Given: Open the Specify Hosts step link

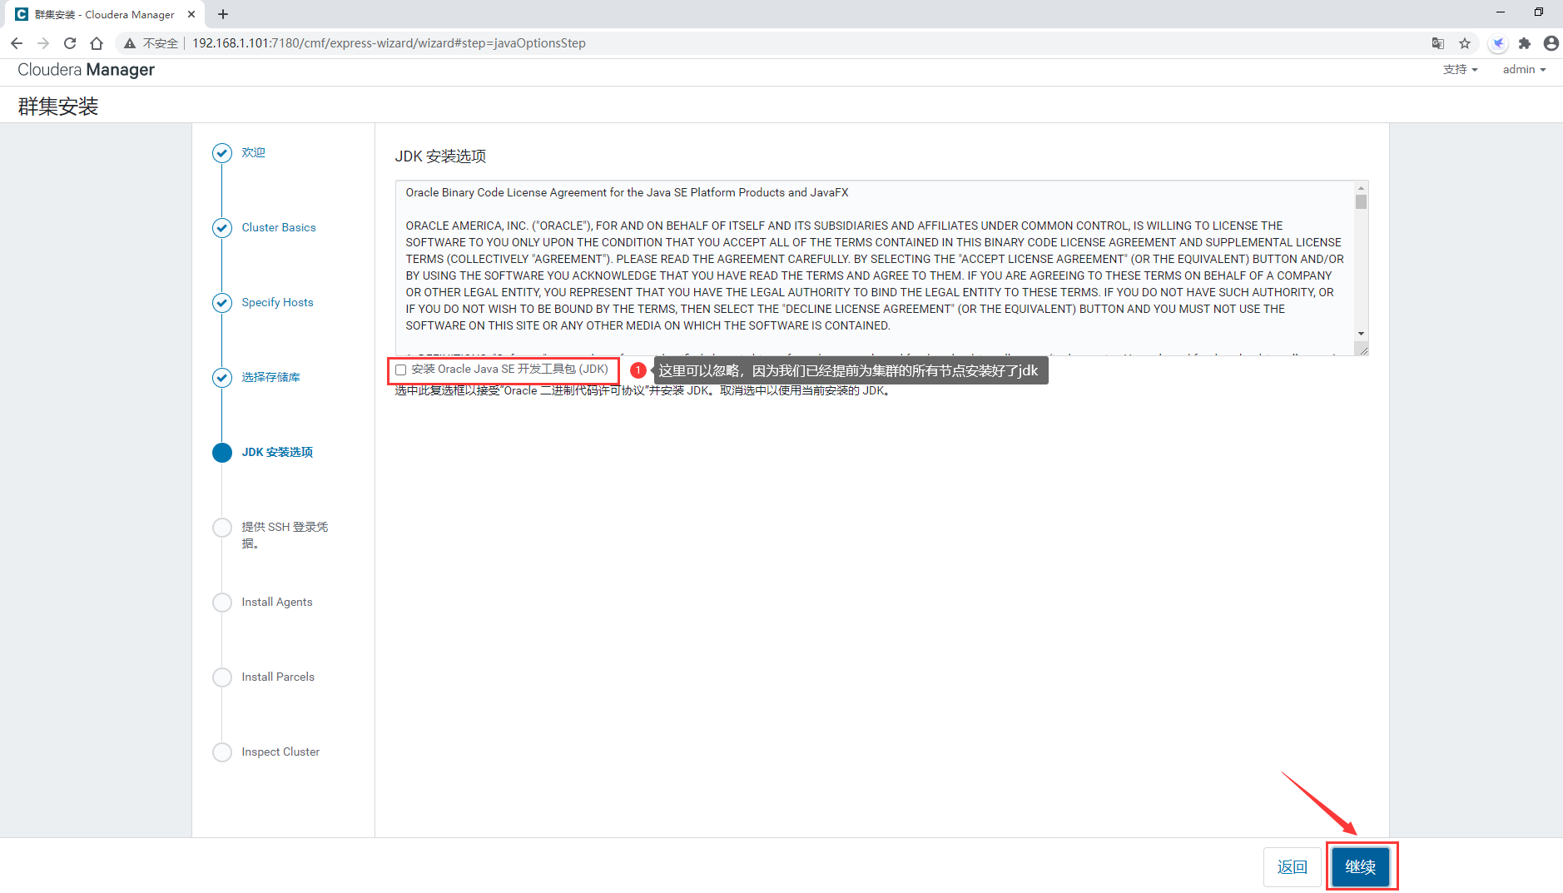Looking at the screenshot, I should click(x=277, y=302).
